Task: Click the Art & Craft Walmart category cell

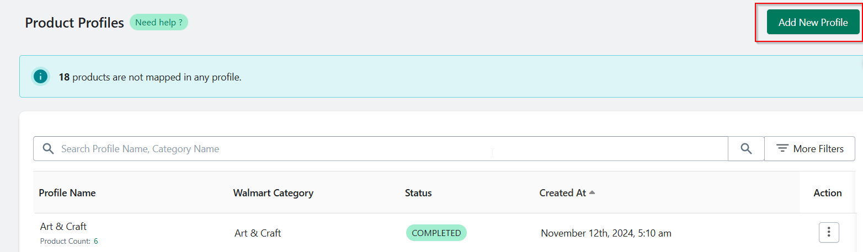Action: click(x=258, y=233)
